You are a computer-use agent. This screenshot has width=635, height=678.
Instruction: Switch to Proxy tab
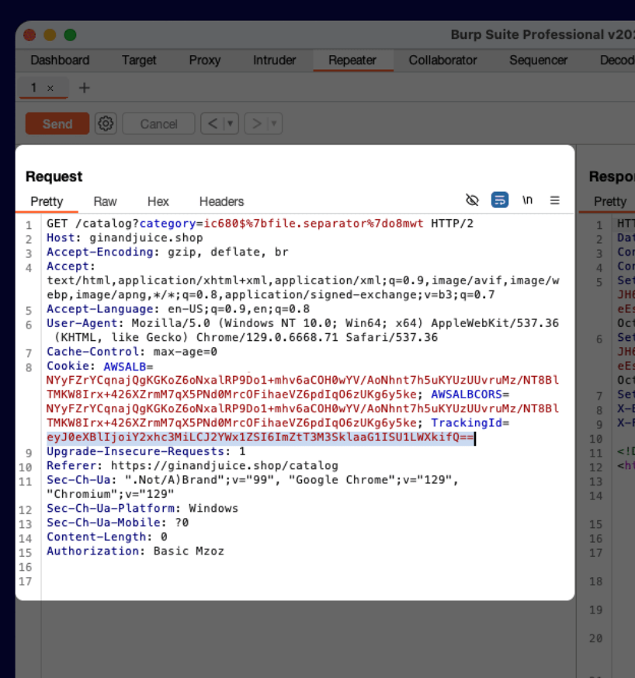tap(205, 60)
